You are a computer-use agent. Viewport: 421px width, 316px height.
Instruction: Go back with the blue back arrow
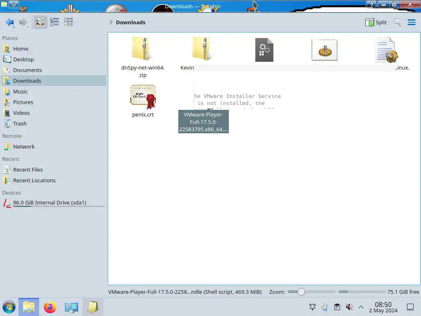[x=10, y=22]
